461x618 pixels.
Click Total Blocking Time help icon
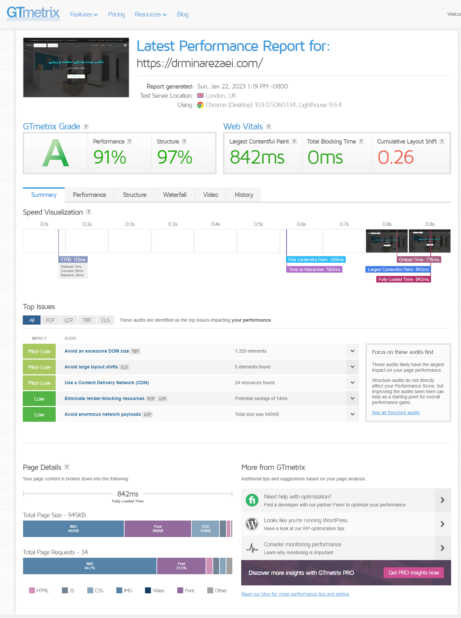[361, 141]
